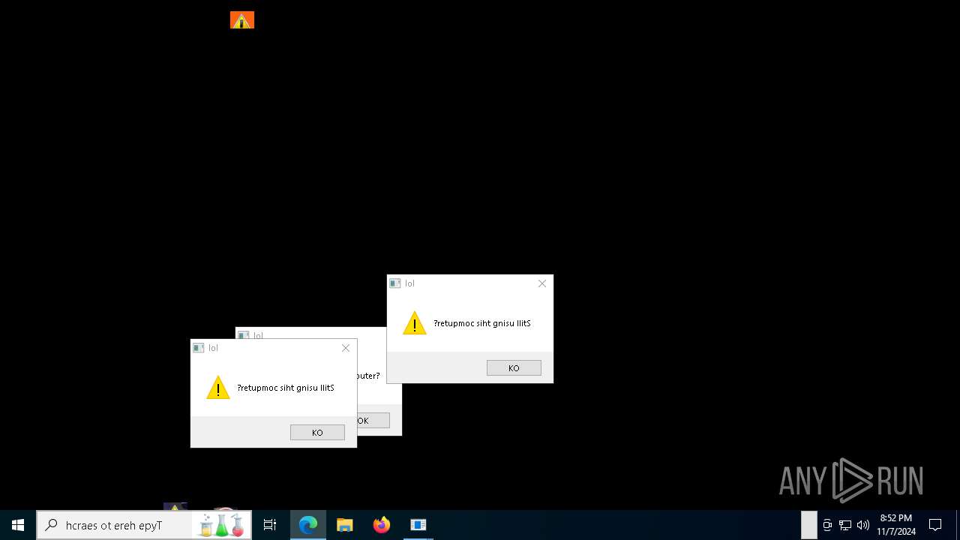Launch Firefox from the taskbar
The image size is (960, 540).
coord(382,525)
